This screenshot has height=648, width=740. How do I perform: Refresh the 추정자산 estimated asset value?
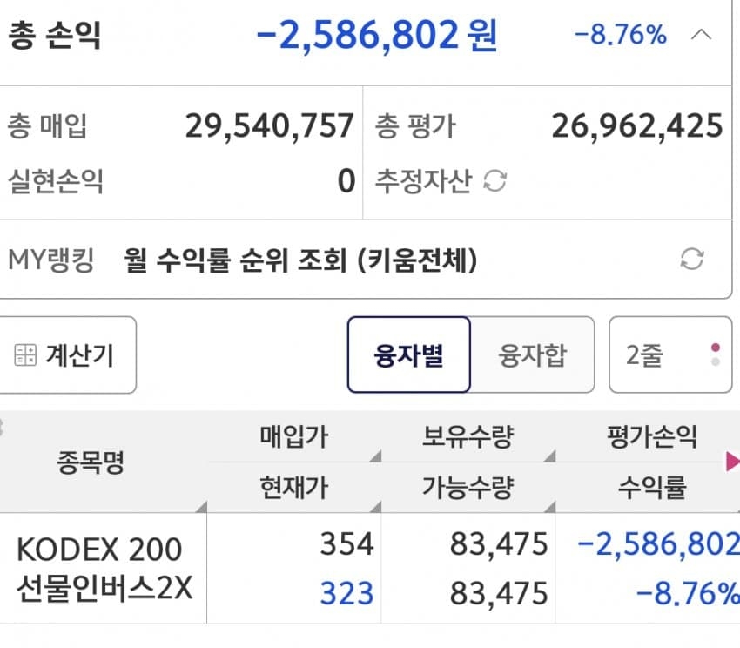pos(494,181)
